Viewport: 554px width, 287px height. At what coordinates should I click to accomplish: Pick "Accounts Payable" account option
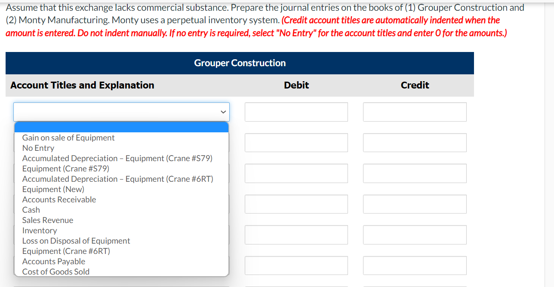pyautogui.click(x=53, y=261)
